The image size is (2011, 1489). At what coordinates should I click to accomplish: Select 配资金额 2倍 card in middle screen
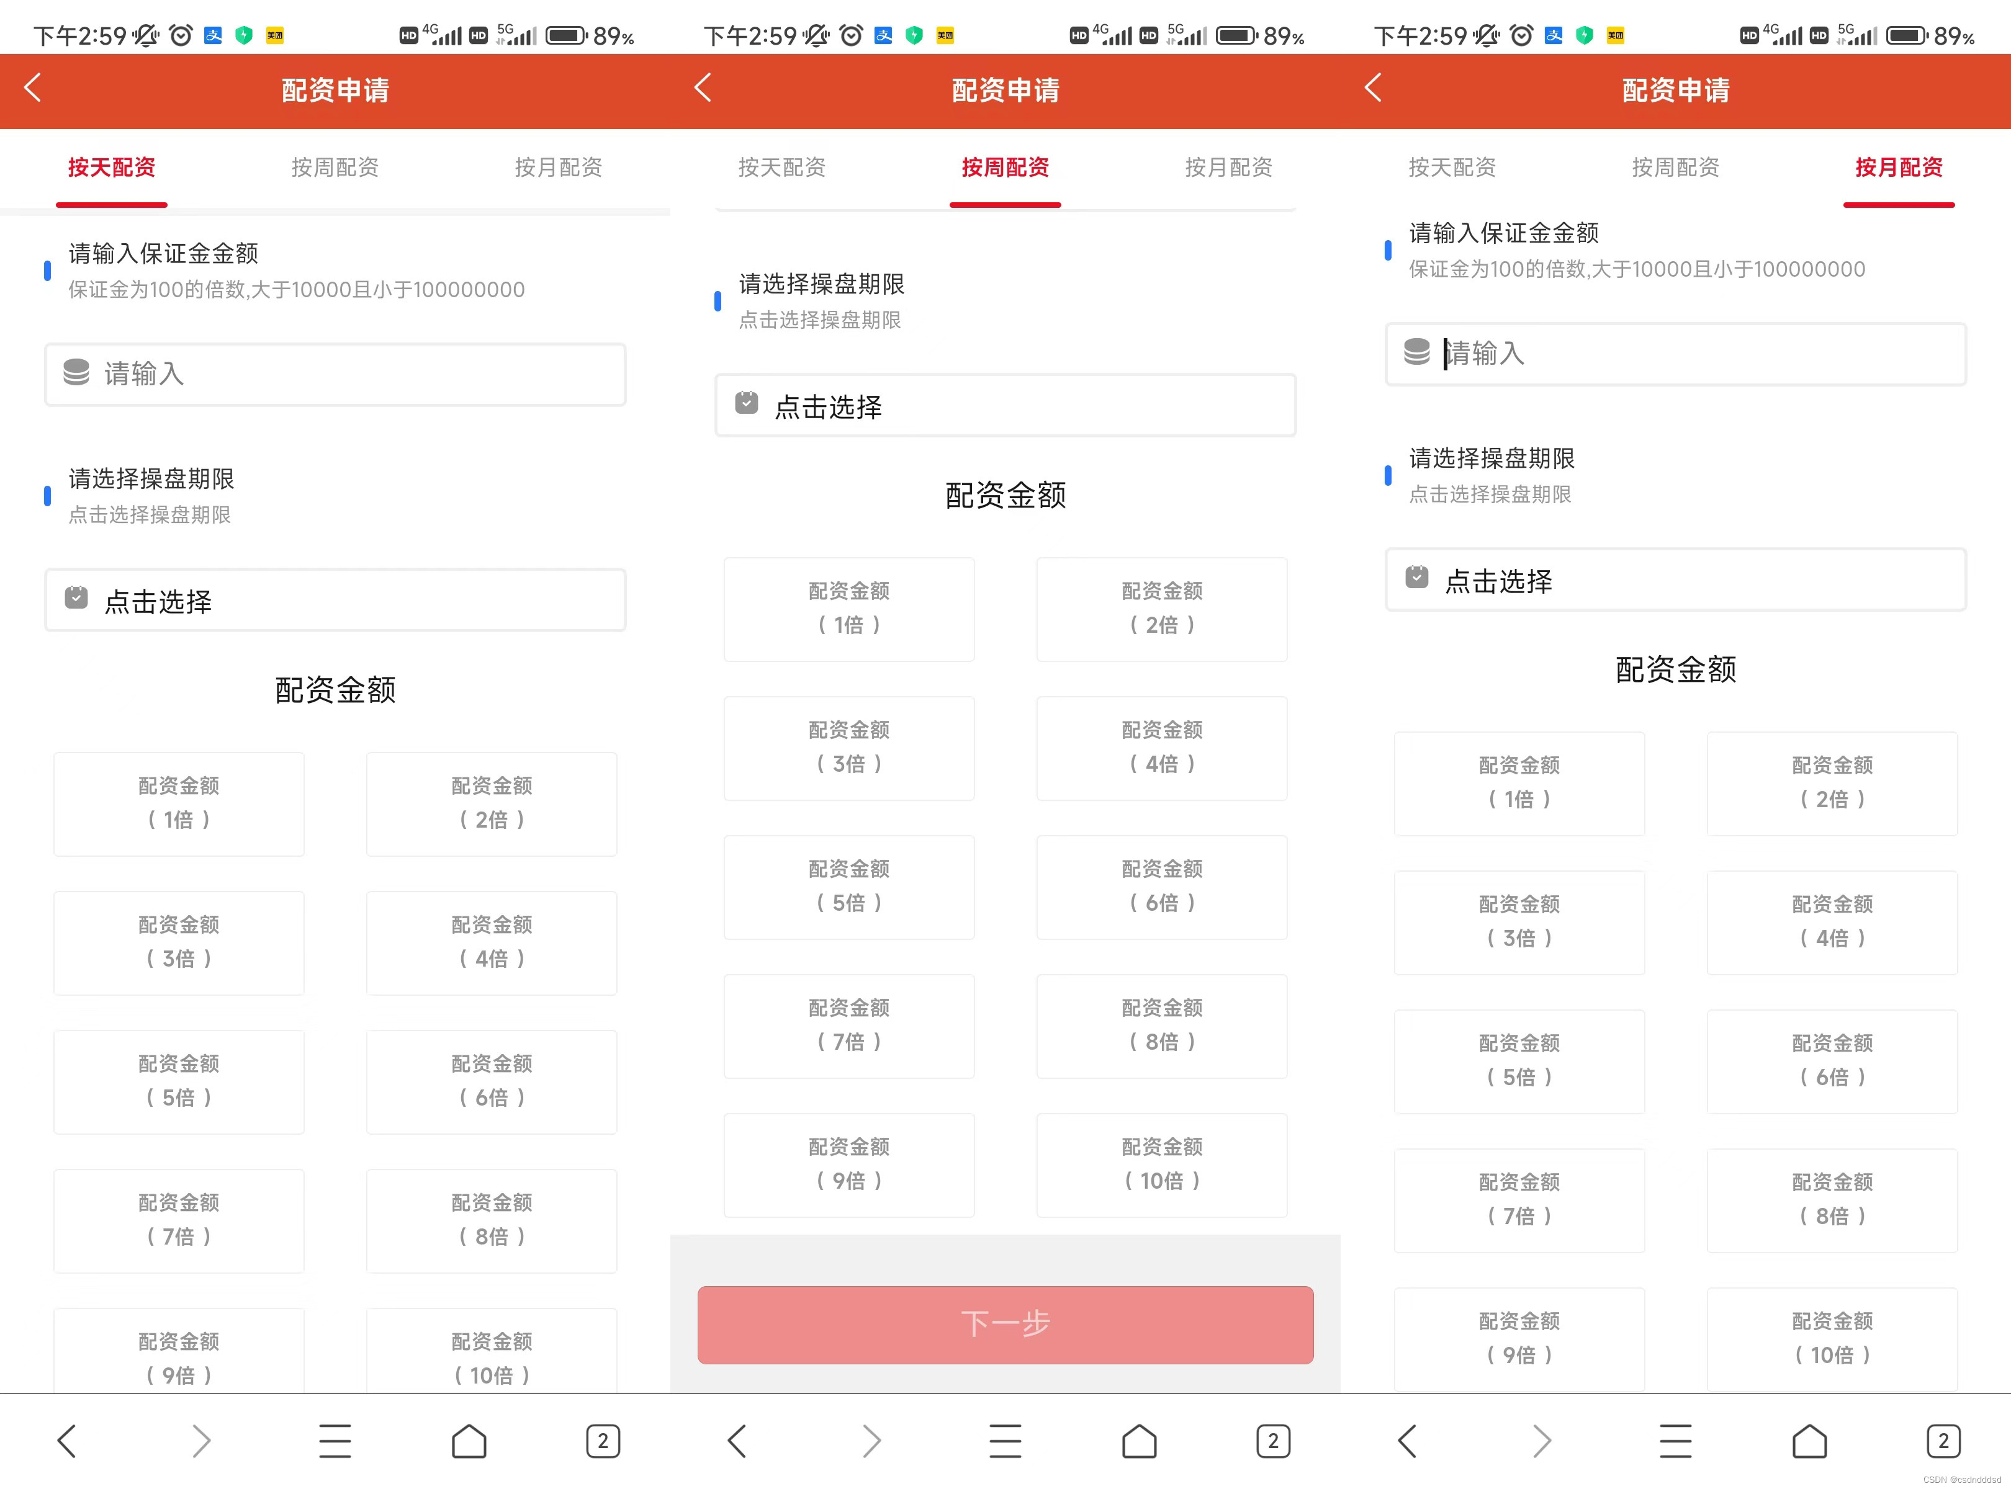click(1161, 609)
